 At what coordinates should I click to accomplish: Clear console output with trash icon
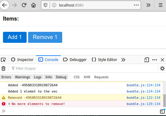coord(3,68)
